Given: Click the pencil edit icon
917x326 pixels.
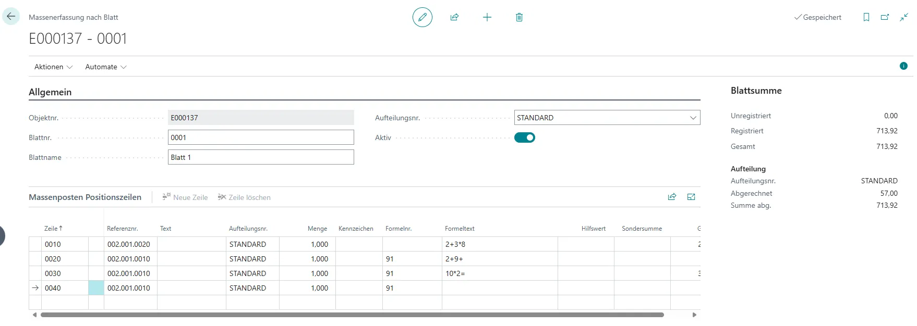Looking at the screenshot, I should pos(422,17).
